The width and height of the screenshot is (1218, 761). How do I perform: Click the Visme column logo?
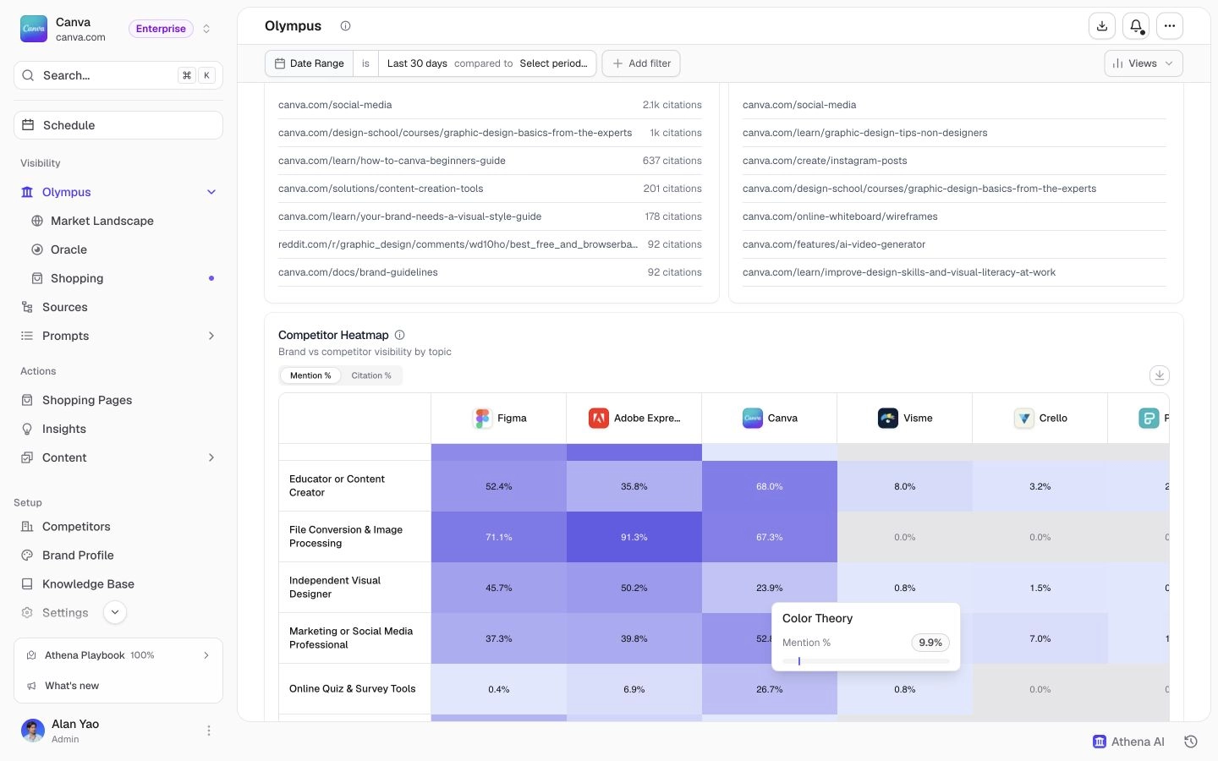click(888, 418)
